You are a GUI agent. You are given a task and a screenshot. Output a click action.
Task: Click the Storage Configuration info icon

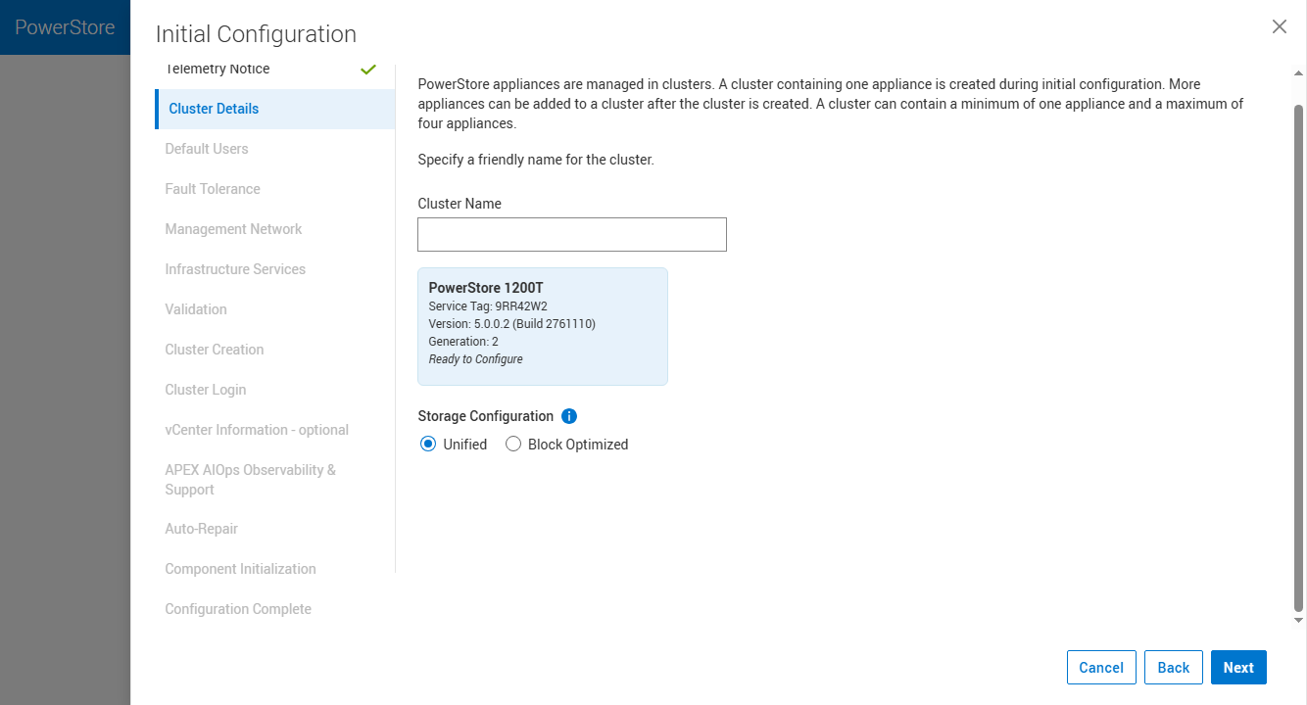569,416
